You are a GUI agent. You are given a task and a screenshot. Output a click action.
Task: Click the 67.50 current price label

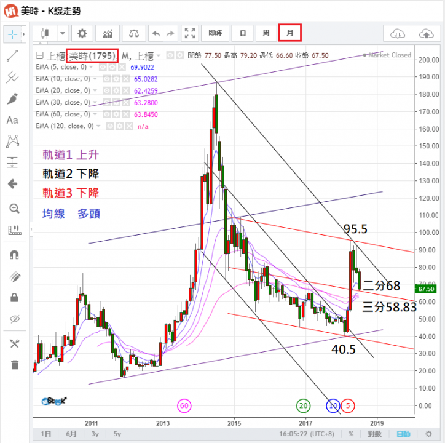point(426,289)
